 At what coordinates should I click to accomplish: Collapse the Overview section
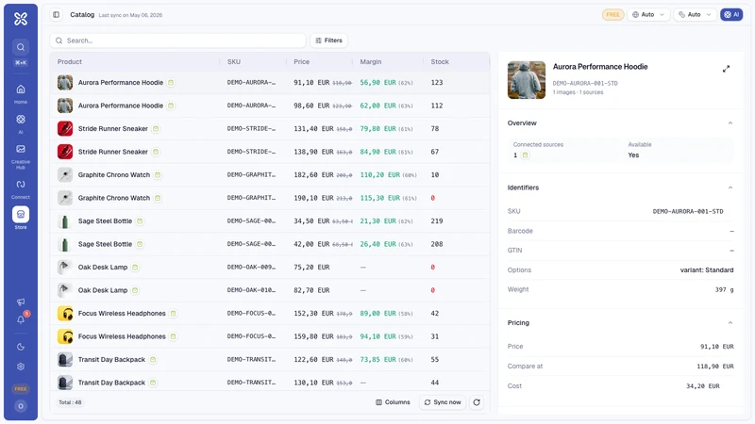click(730, 123)
